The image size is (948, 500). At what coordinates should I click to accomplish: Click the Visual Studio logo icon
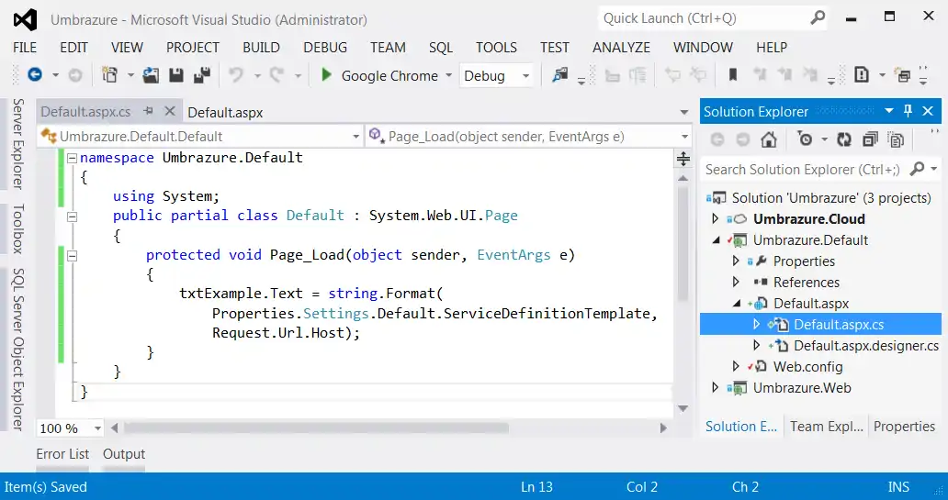coord(25,20)
